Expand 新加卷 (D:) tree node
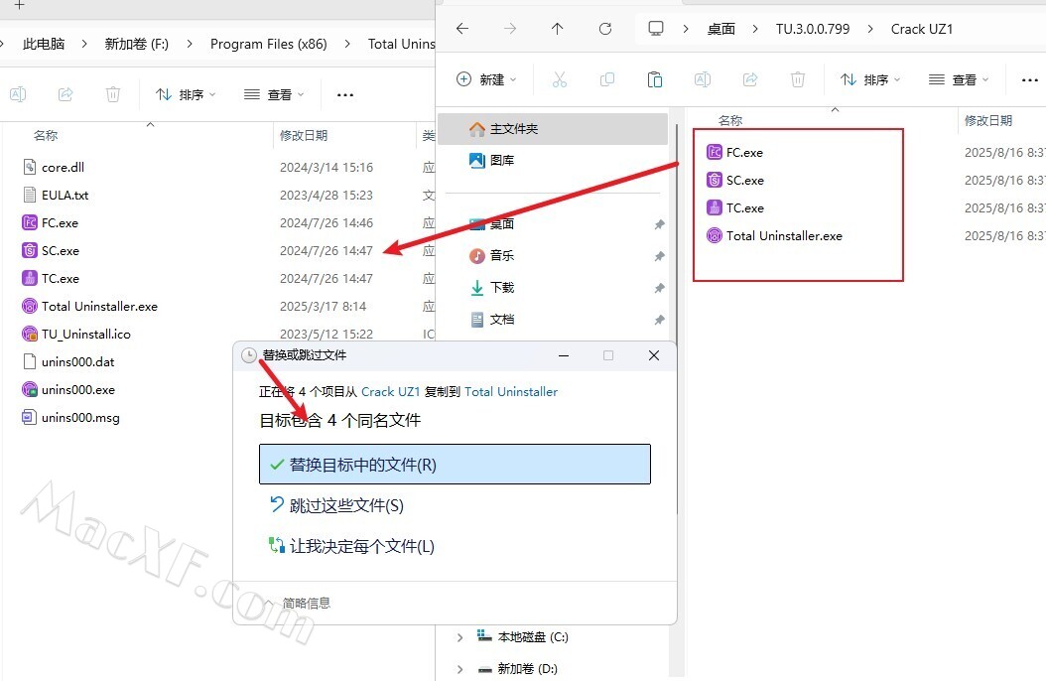The height and width of the screenshot is (681, 1046). point(459,669)
